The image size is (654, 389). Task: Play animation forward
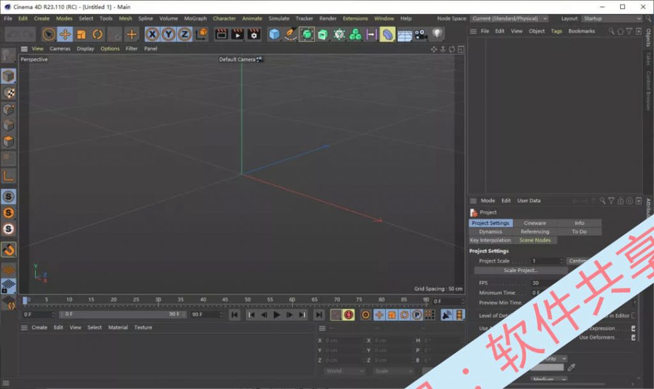[x=277, y=315]
